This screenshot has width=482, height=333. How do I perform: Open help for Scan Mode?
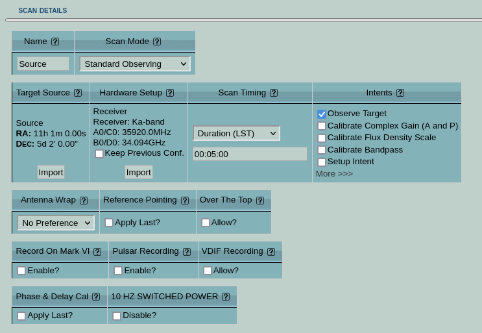(x=157, y=42)
